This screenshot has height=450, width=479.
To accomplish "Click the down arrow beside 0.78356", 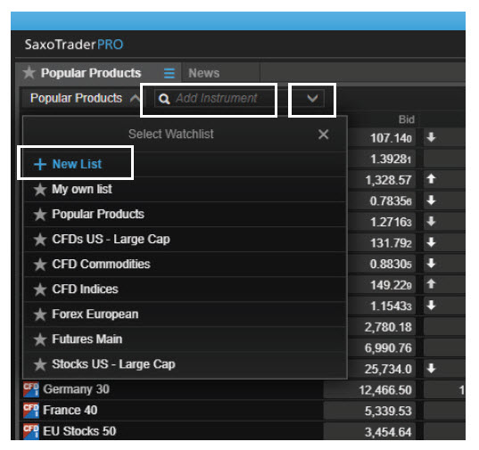I will [431, 200].
